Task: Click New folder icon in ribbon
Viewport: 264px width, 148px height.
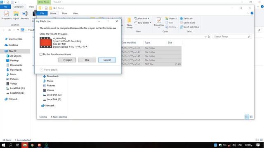Action: [129, 23]
